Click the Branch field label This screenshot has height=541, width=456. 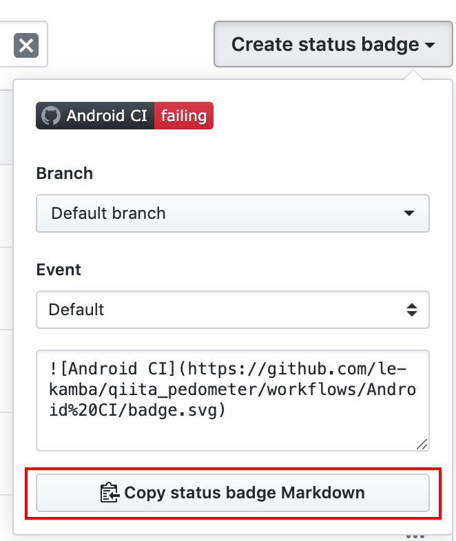tap(65, 173)
